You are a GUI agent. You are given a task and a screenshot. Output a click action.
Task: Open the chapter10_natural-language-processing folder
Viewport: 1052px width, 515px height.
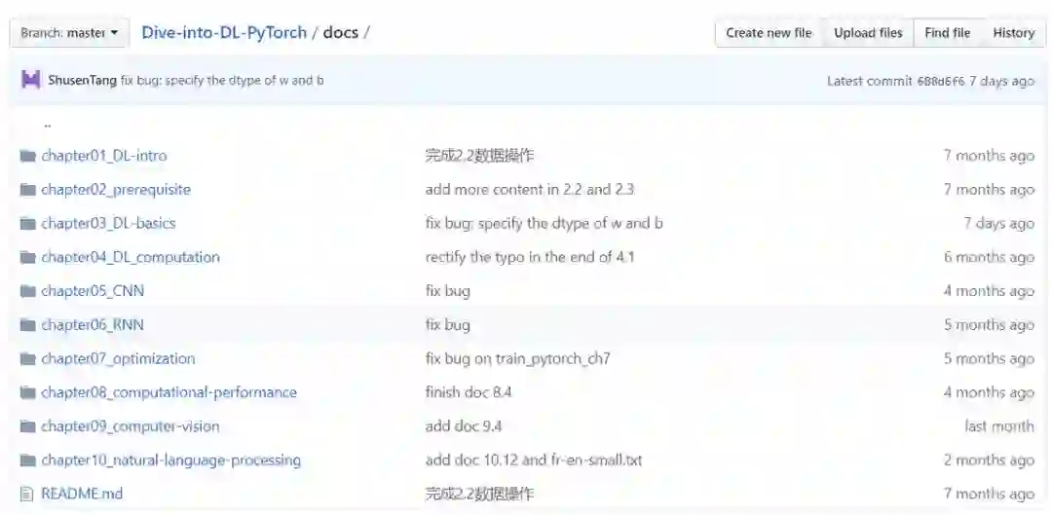[x=170, y=460]
